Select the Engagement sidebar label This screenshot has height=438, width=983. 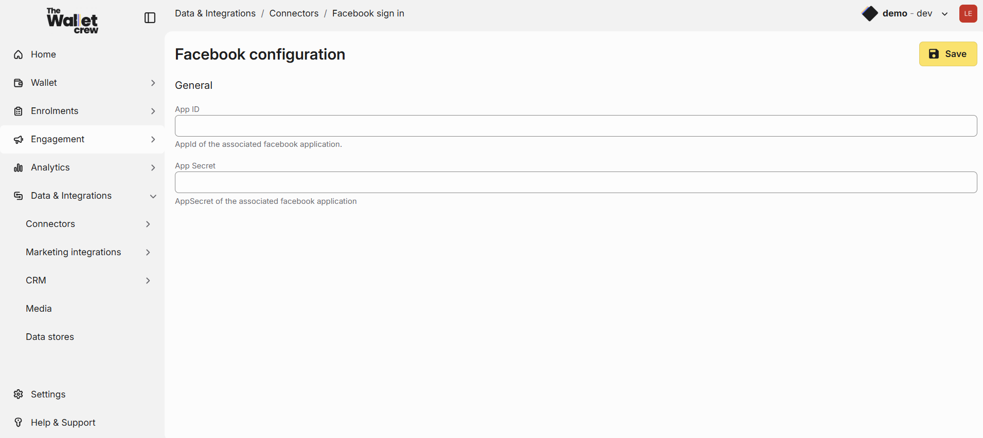(x=58, y=139)
